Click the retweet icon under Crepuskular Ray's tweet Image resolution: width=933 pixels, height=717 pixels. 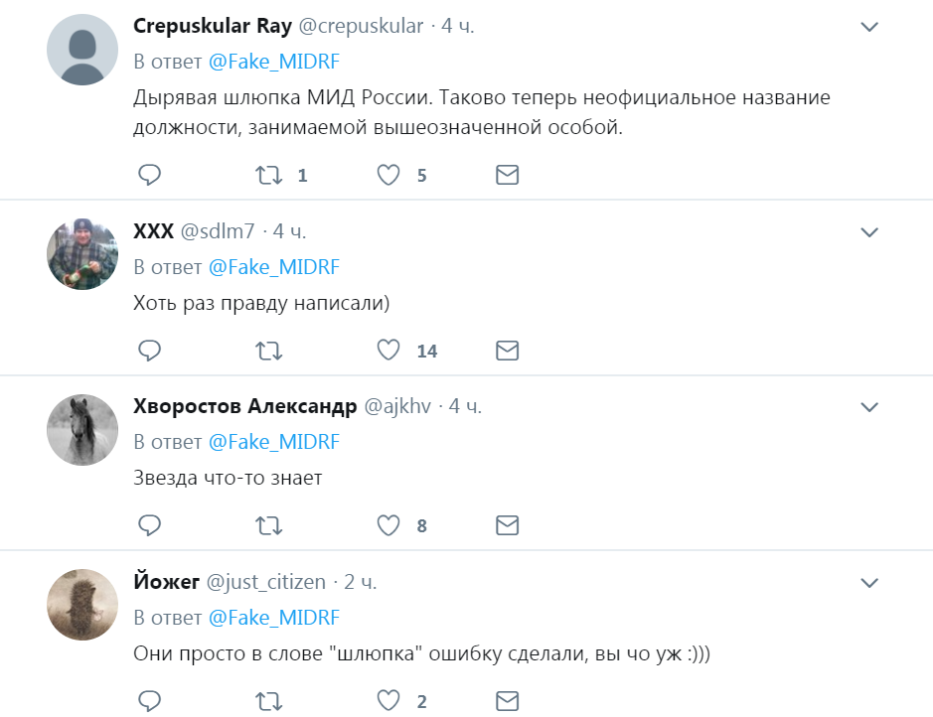(266, 175)
